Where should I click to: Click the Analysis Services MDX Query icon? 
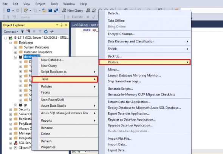tap(94, 11)
